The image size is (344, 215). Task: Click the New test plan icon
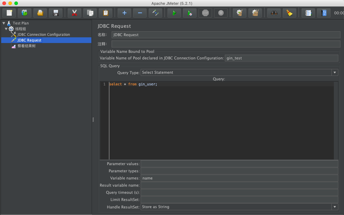click(x=9, y=13)
